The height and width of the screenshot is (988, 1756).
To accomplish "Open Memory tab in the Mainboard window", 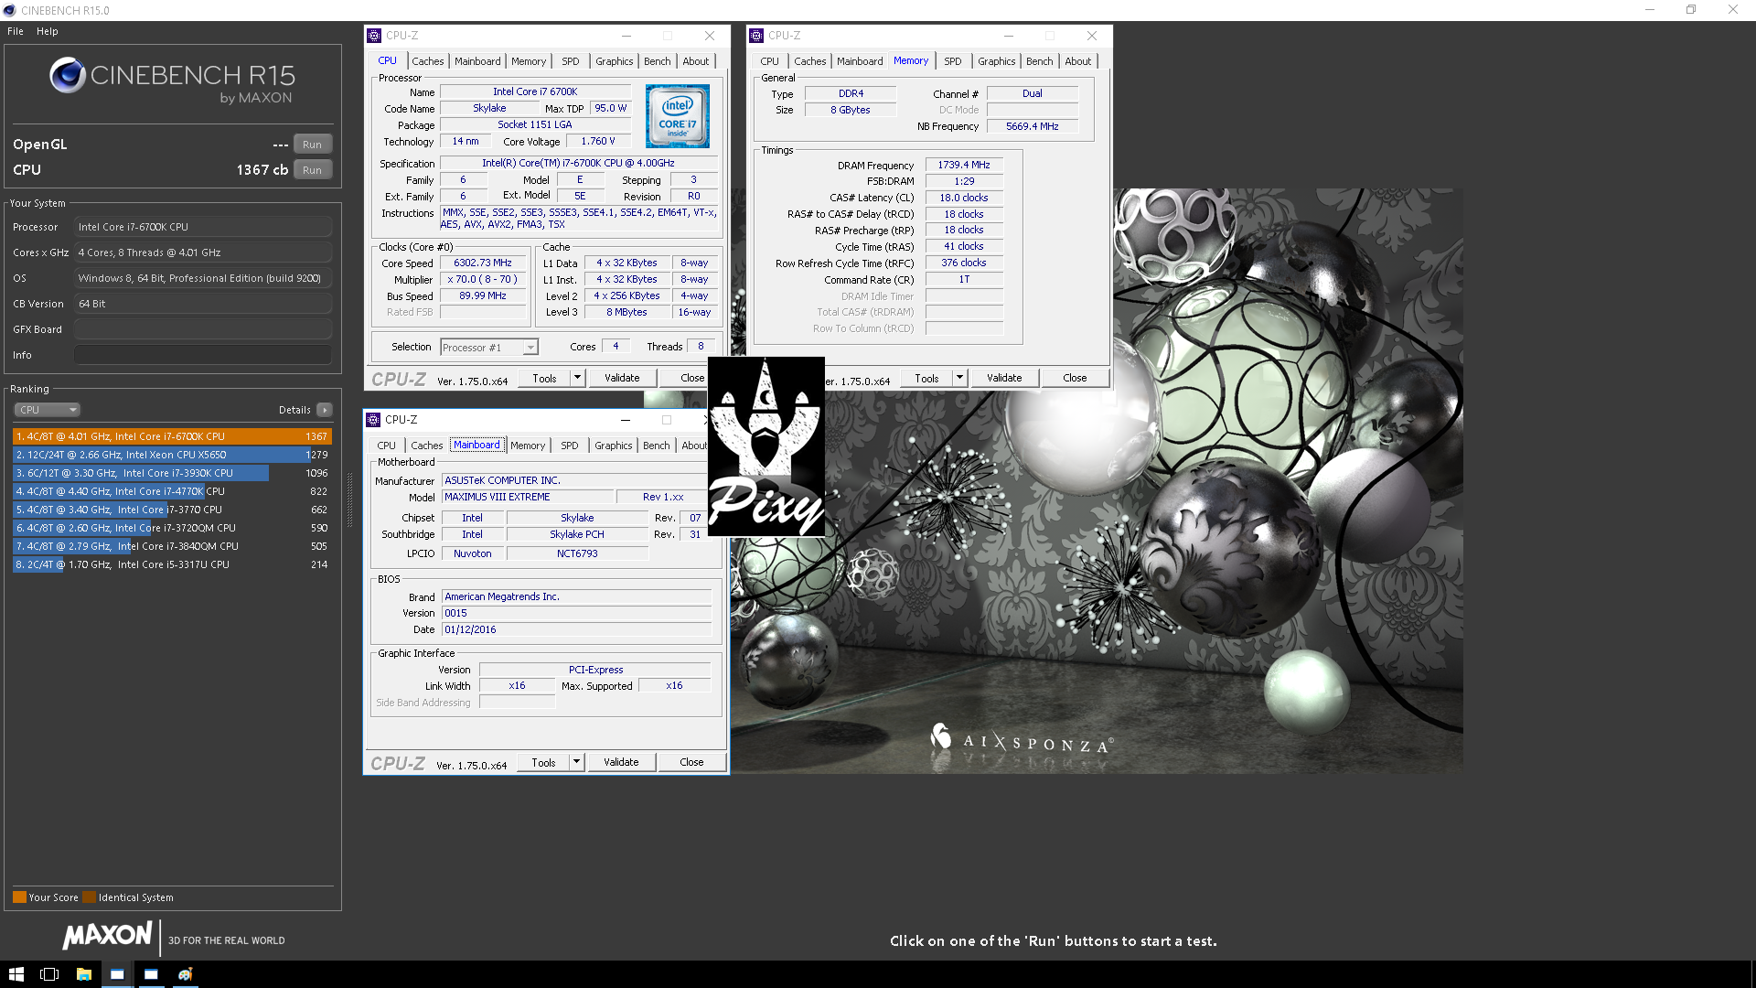I will click(528, 446).
